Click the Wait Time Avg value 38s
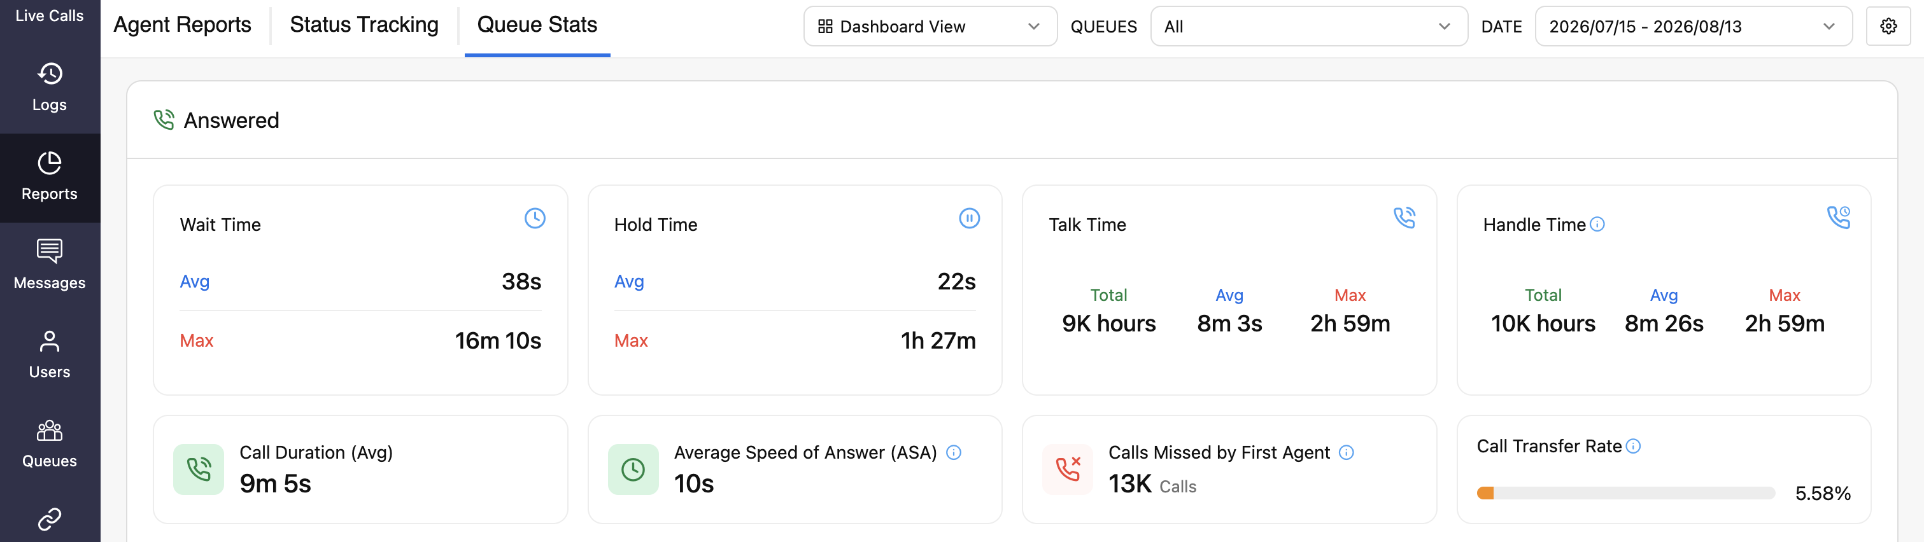This screenshot has width=1924, height=542. click(521, 281)
